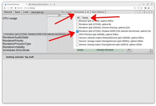Load a trace file
This screenshot has height=106, width=156.
(25, 12)
